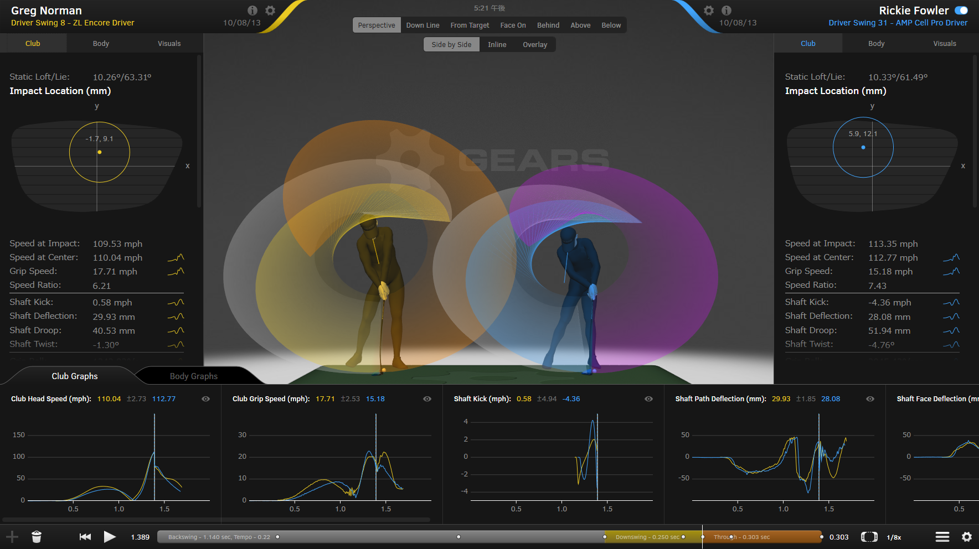979x549 pixels.
Task: Select the Face On camera view
Action: pyautogui.click(x=513, y=25)
